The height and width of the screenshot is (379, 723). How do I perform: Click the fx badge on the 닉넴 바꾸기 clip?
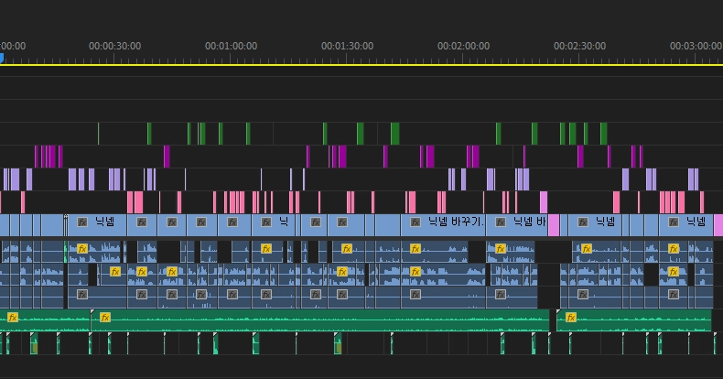(416, 222)
